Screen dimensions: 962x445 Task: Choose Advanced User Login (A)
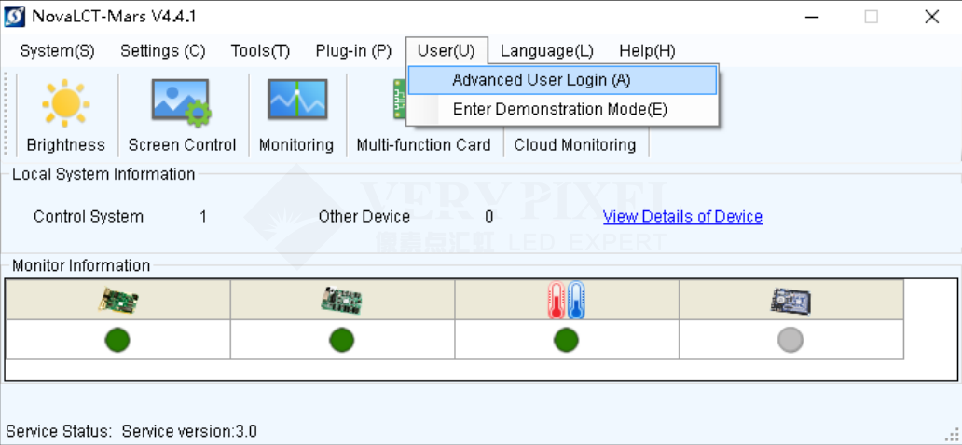pos(563,80)
